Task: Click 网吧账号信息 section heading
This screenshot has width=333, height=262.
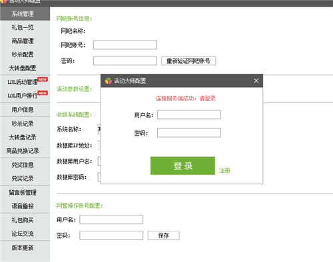Action: point(74,19)
